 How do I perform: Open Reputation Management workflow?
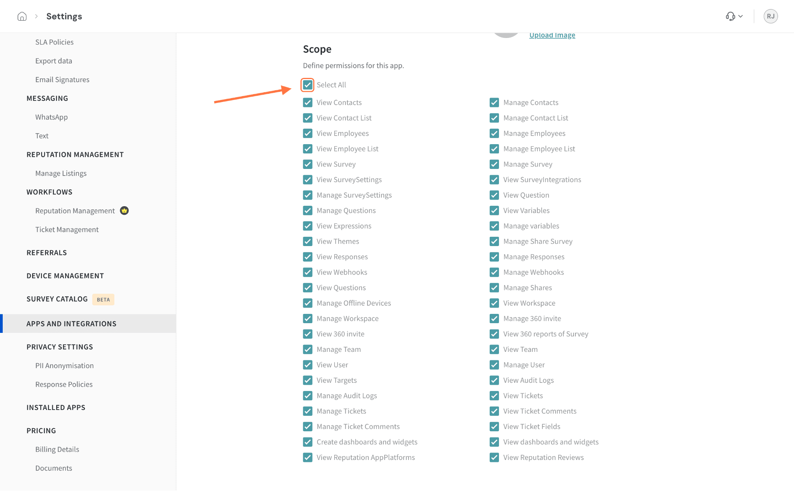click(75, 211)
